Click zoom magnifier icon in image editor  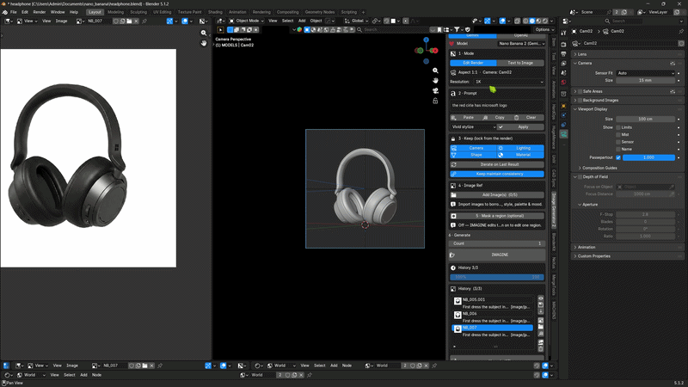[204, 33]
